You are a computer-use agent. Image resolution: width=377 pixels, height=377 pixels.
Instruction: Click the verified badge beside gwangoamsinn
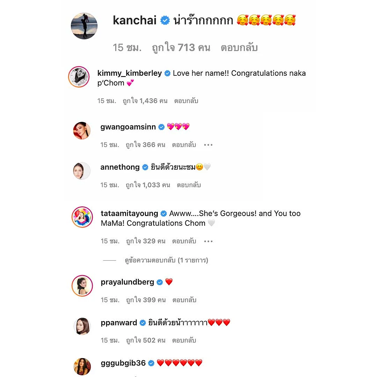(x=161, y=127)
